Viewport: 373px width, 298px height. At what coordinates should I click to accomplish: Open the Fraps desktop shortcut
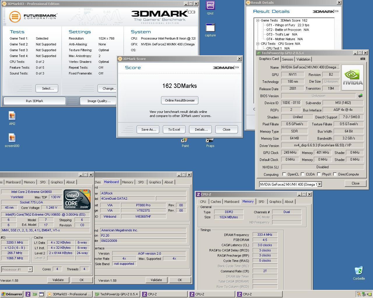point(210,141)
